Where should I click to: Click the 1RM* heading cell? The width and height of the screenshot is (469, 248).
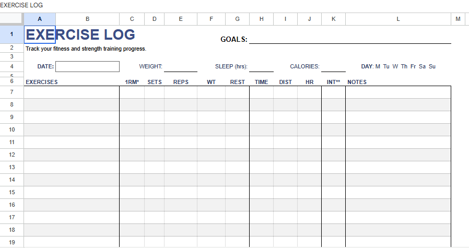point(132,82)
